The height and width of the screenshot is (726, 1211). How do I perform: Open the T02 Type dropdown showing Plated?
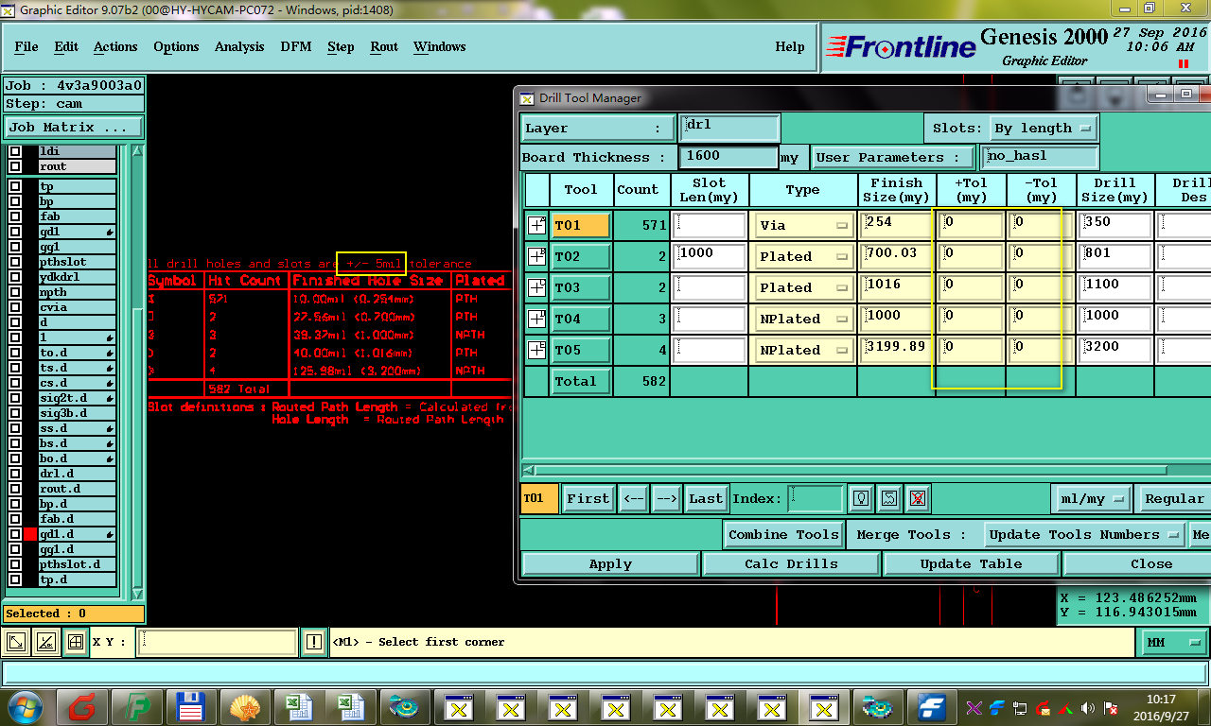(x=803, y=256)
